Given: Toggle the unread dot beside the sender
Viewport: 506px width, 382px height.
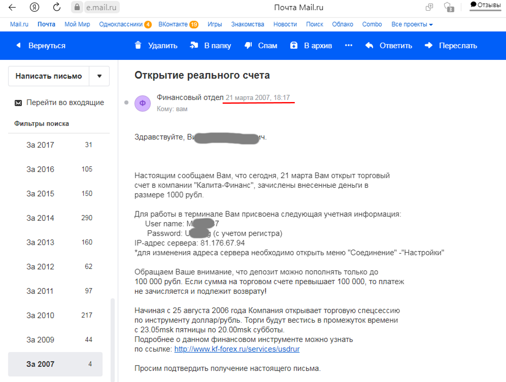Looking at the screenshot, I should click(126, 103).
